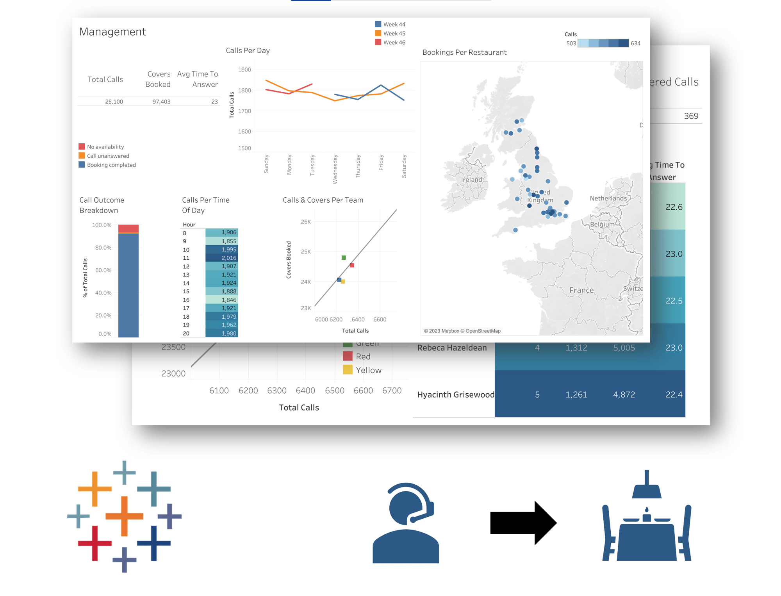
Task: Click the Netherlands label on the map
Action: point(608,198)
